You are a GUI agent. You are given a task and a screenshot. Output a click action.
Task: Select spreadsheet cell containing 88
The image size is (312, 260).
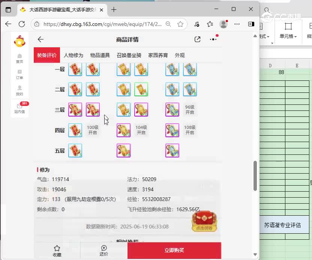[273, 72]
